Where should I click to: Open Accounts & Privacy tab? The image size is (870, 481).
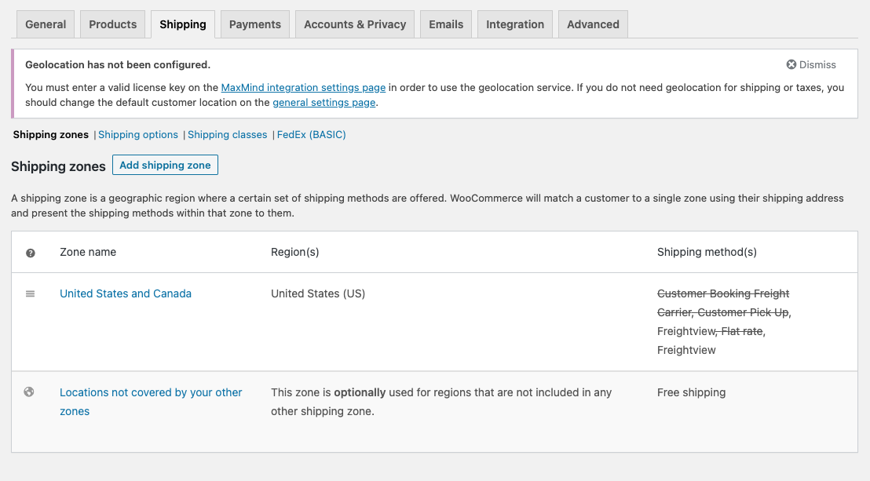[355, 24]
